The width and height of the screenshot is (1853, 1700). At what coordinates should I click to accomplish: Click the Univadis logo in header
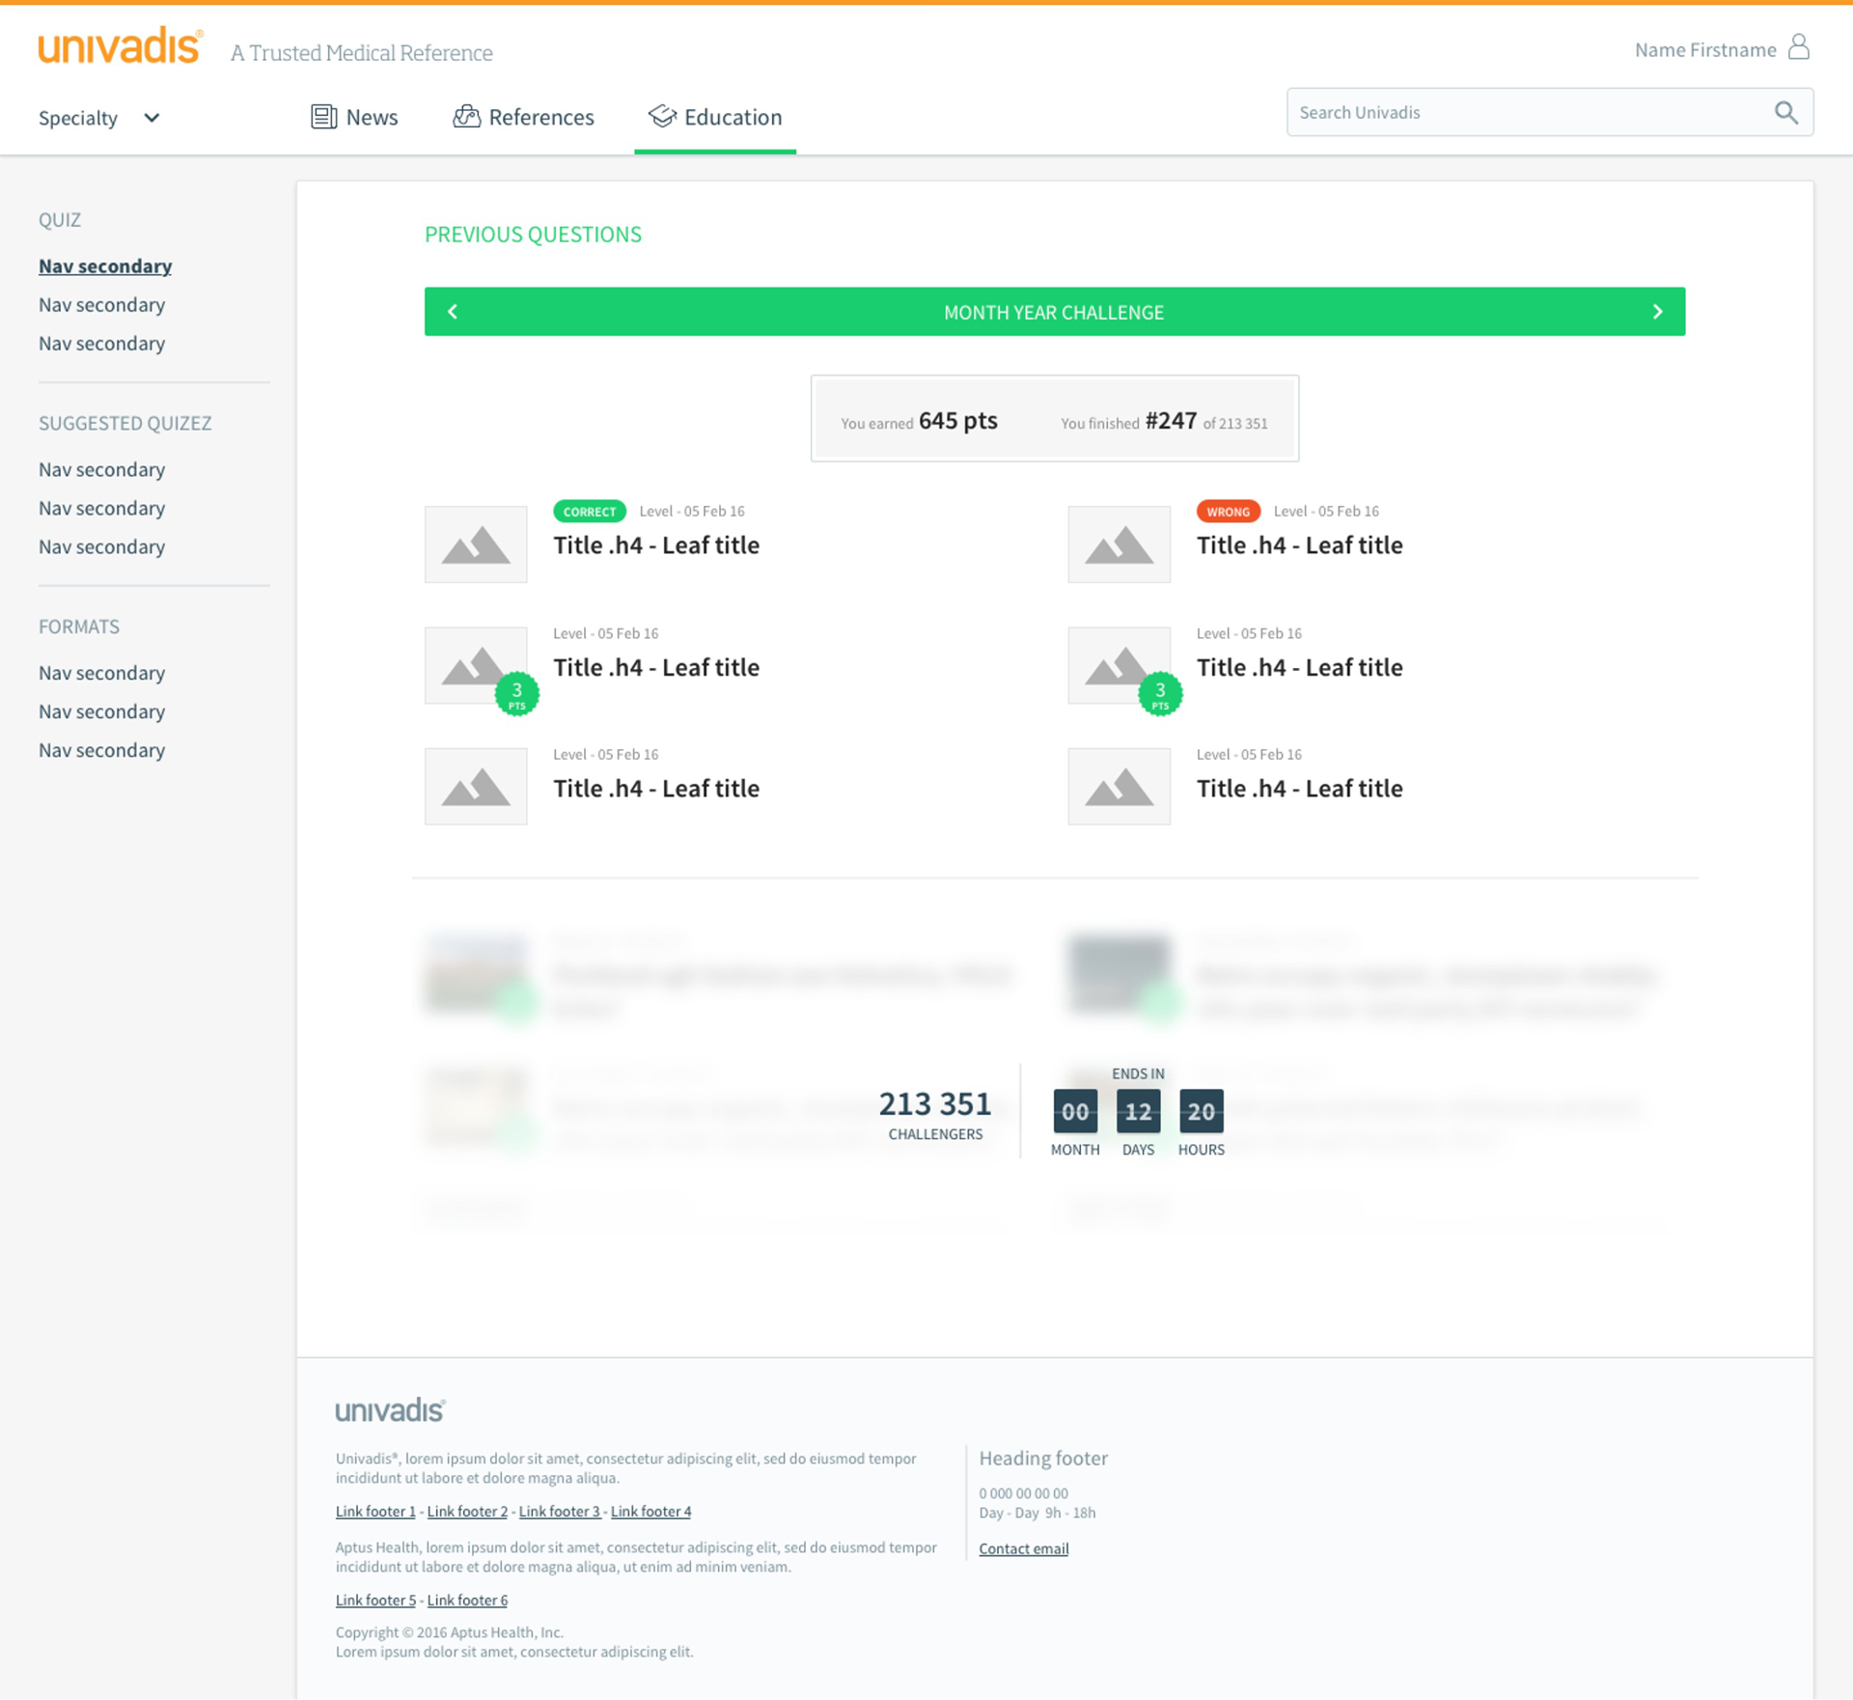click(x=120, y=47)
